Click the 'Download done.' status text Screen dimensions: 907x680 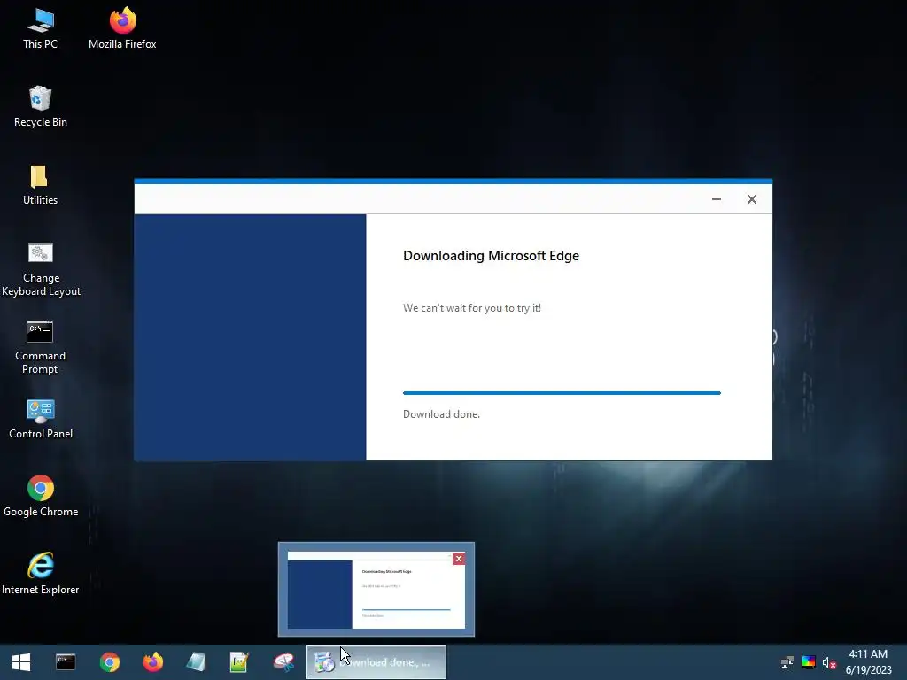pos(441,414)
